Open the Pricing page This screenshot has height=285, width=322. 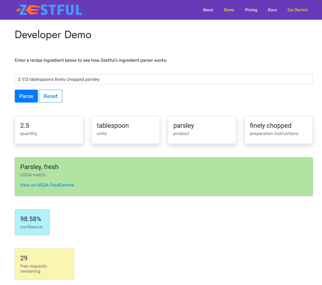click(251, 10)
